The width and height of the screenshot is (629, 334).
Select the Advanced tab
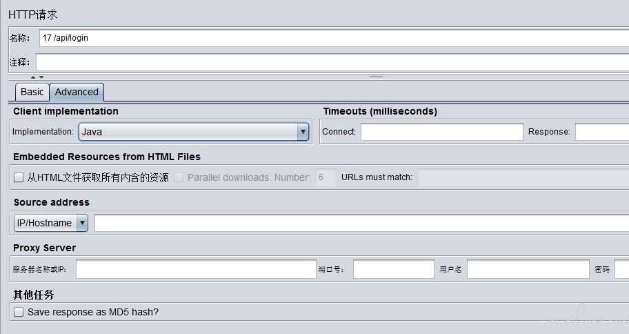pos(77,92)
